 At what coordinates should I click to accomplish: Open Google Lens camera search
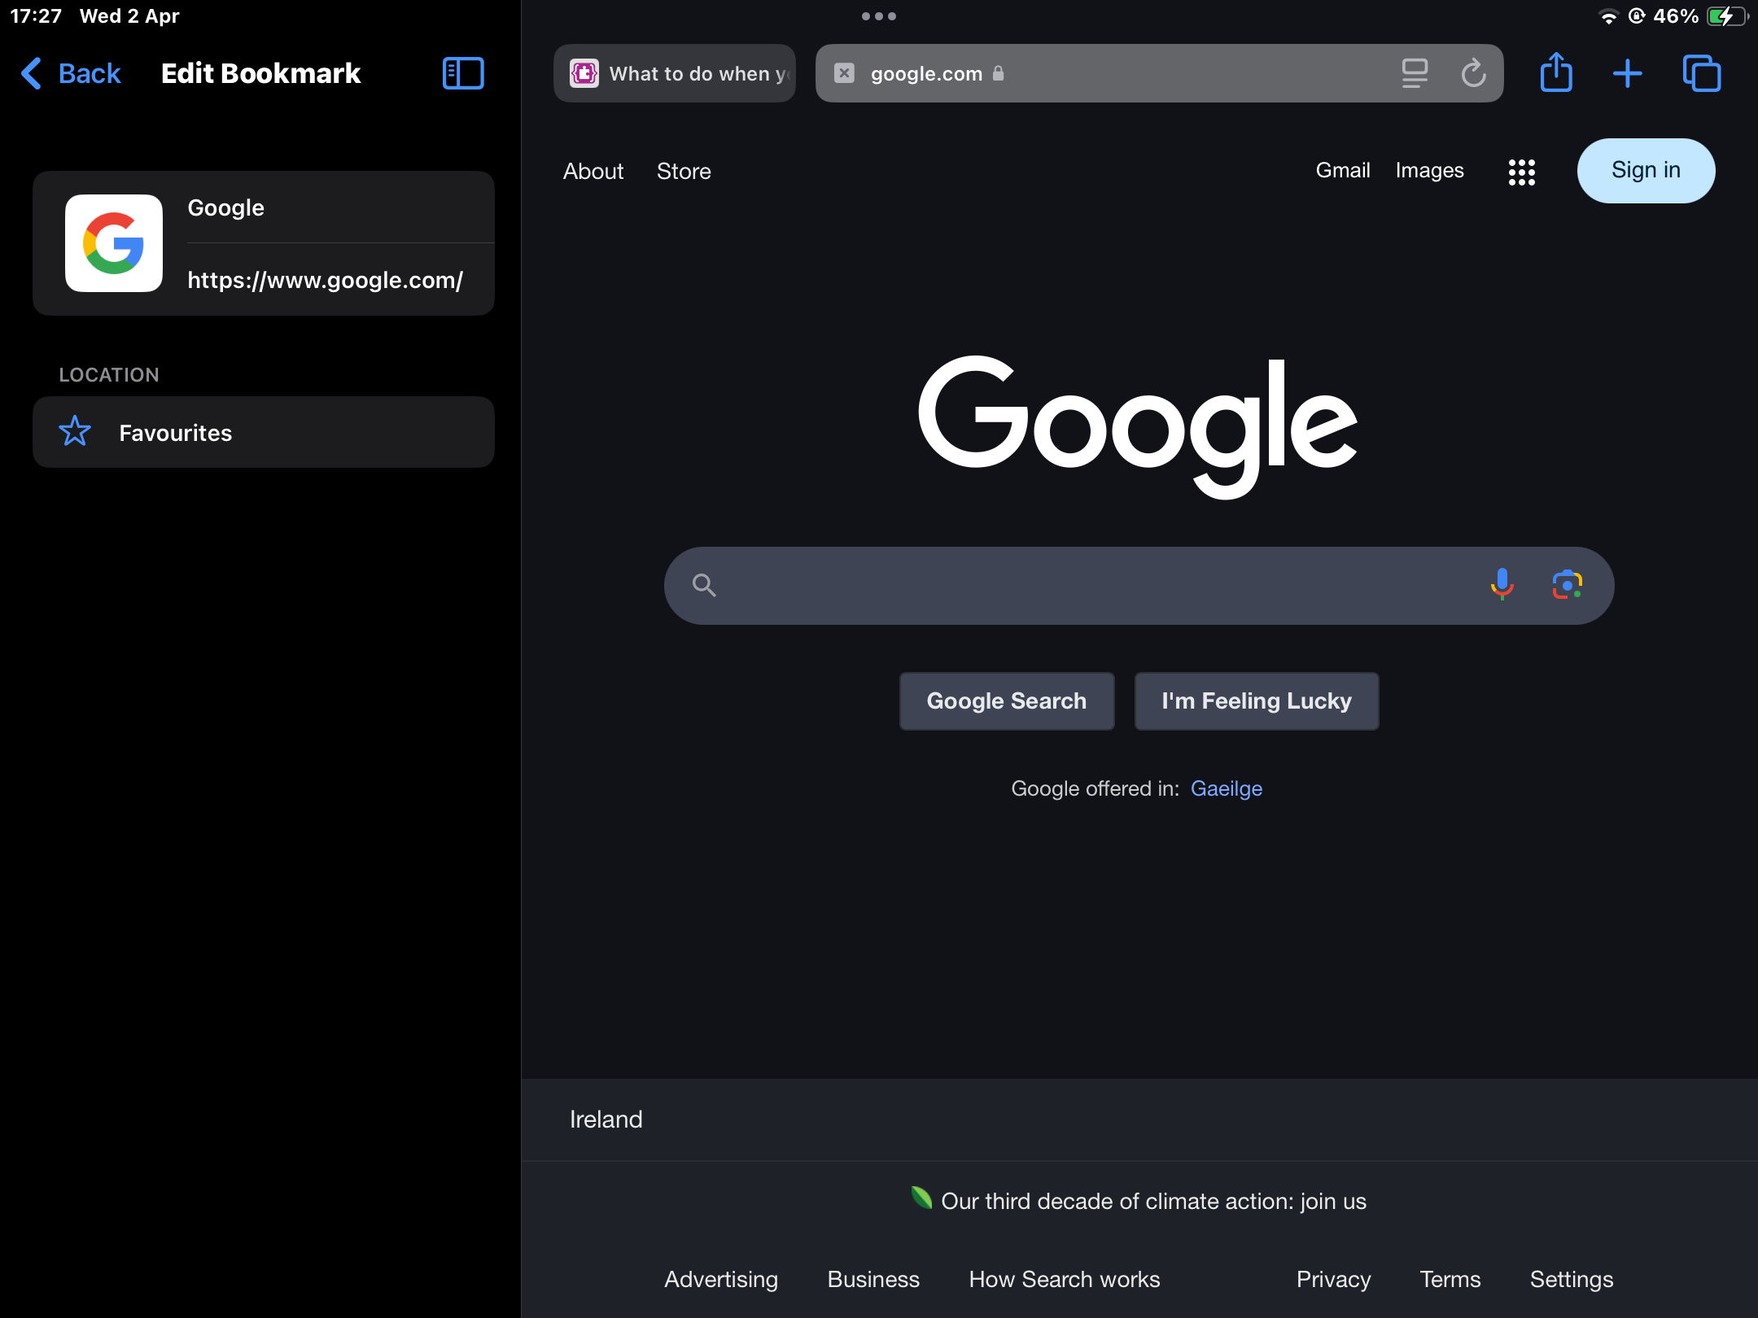(1567, 585)
